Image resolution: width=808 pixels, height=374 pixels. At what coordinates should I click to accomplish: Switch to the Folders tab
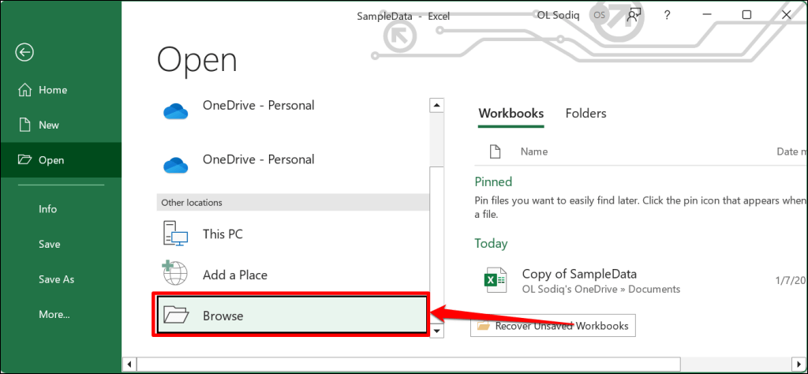[585, 114]
